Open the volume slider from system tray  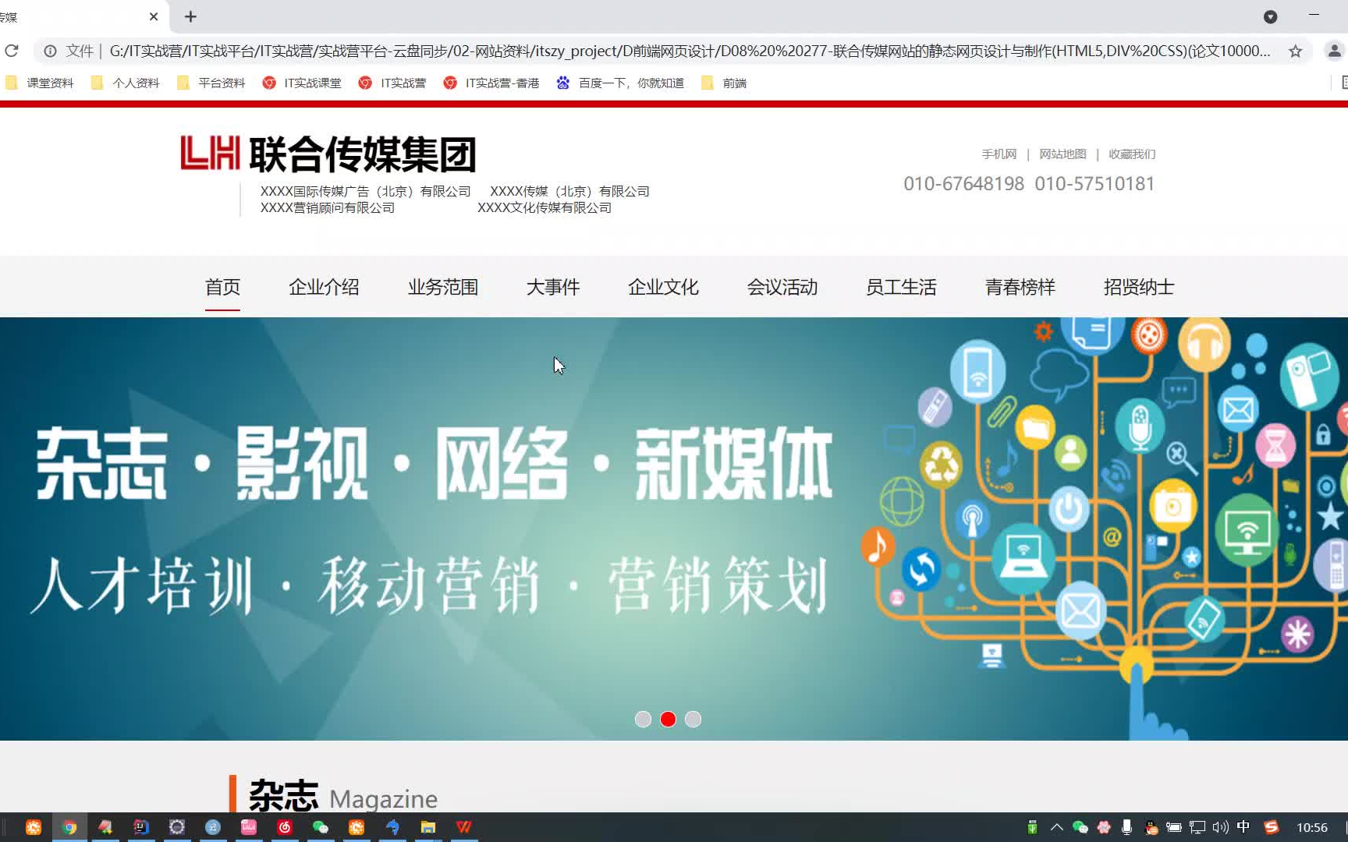coord(1220,827)
